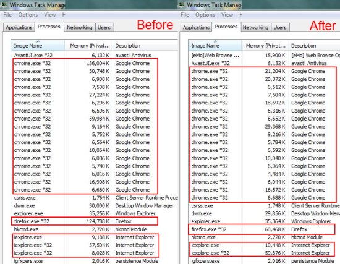Select chrome.exe using 4,484 K in After window
The image size is (340, 264).
264,174
